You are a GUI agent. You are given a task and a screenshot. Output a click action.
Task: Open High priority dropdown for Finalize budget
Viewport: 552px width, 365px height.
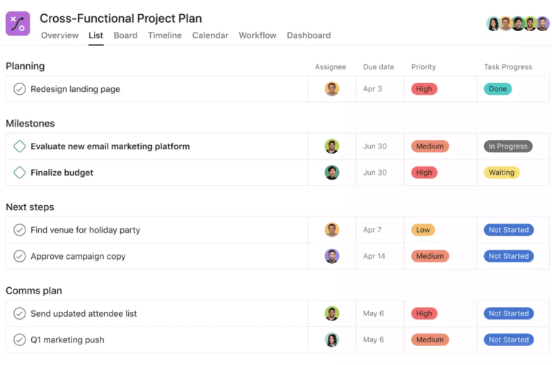click(424, 173)
